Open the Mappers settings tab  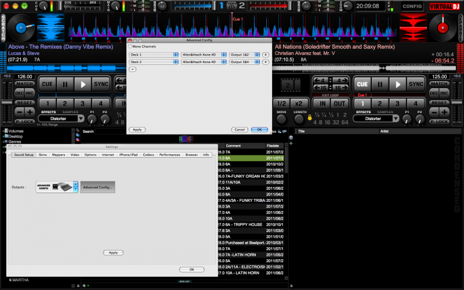tap(59, 155)
